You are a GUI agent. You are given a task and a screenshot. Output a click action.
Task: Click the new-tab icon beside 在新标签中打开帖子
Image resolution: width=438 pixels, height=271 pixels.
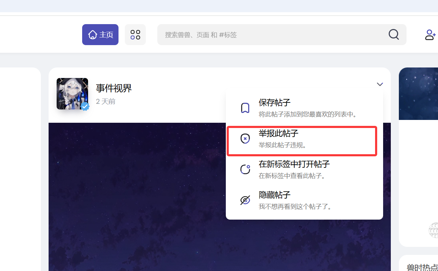pos(245,170)
